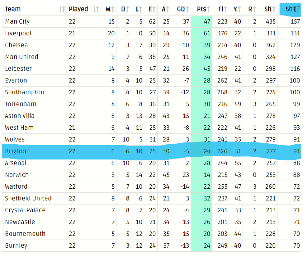
Task: Sort by points using Pts arrow
Action: pyautogui.click(x=208, y=9)
